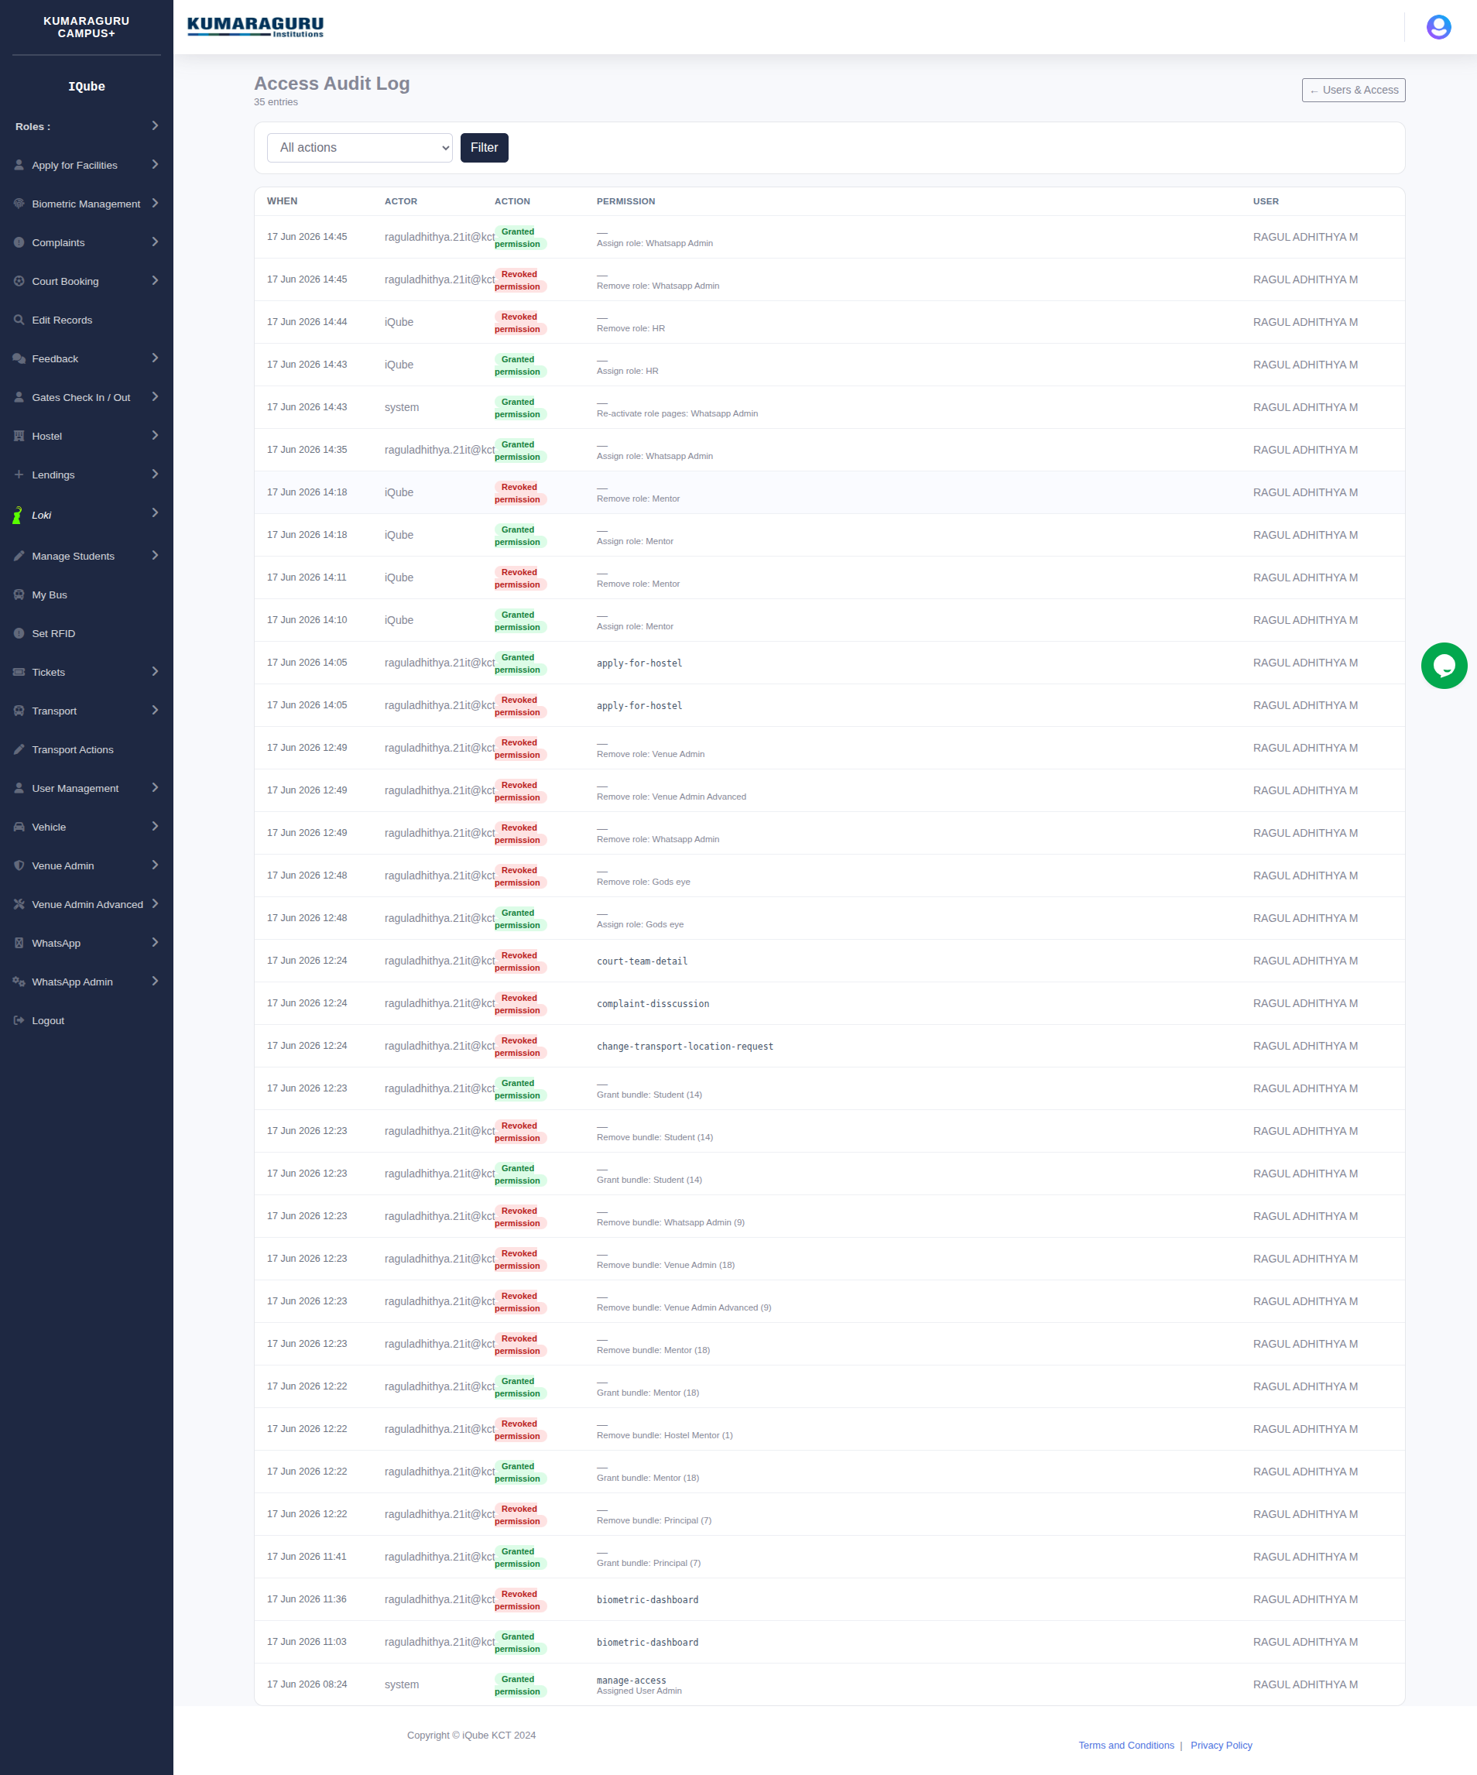Open Transport Actions menu item
The height and width of the screenshot is (1775, 1477).
coord(86,750)
